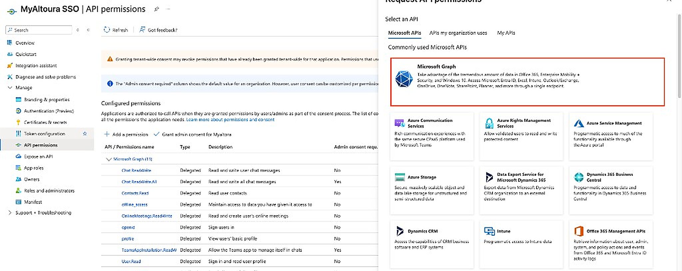Click the Azure Rights Management Services icon

tap(489, 123)
